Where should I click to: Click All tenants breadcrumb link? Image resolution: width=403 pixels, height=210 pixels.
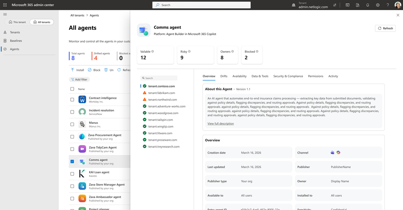(77, 15)
